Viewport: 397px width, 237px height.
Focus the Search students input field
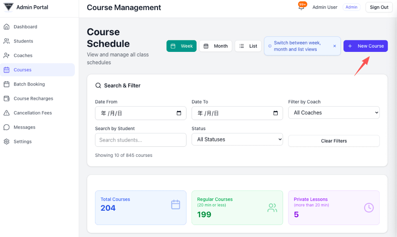coord(140,140)
